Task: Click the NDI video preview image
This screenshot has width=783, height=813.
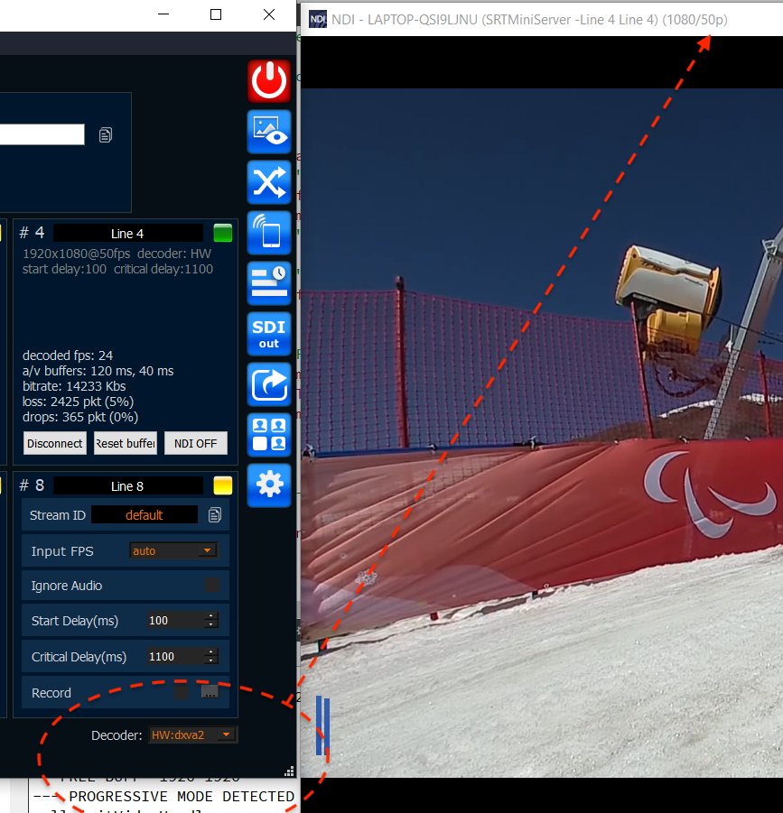Action: (x=542, y=432)
